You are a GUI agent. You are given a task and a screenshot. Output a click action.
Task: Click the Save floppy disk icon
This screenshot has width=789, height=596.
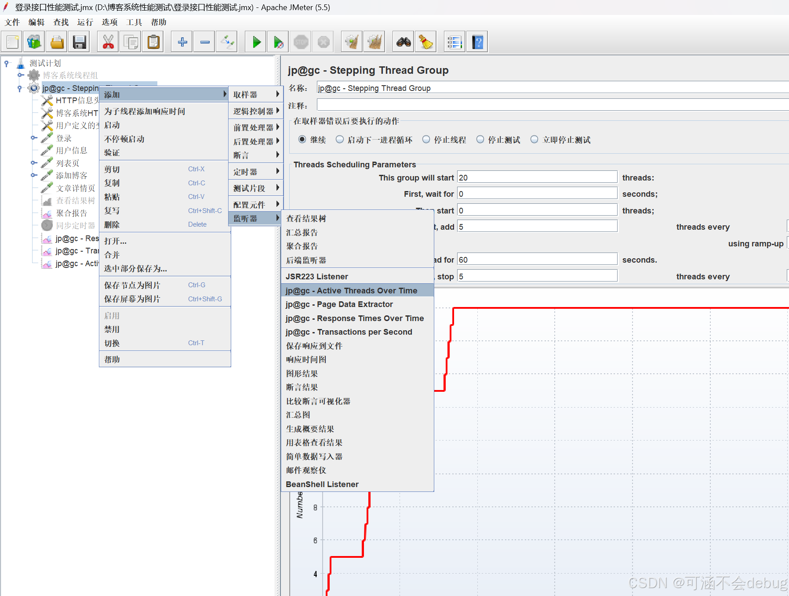(x=80, y=42)
